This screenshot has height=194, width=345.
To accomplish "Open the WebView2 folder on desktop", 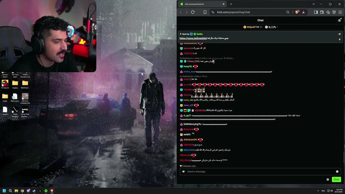I will coord(25,84).
